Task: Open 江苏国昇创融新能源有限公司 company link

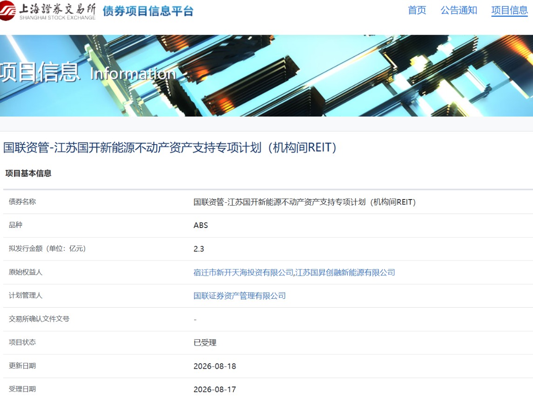Action: tap(345, 272)
